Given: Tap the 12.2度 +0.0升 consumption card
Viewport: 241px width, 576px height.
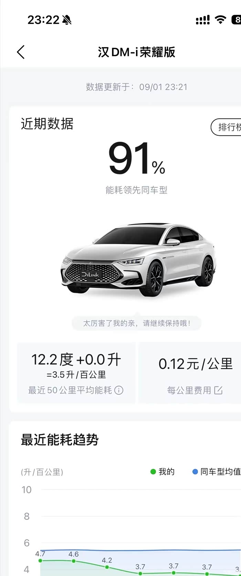Looking at the screenshot, I should pos(76,373).
